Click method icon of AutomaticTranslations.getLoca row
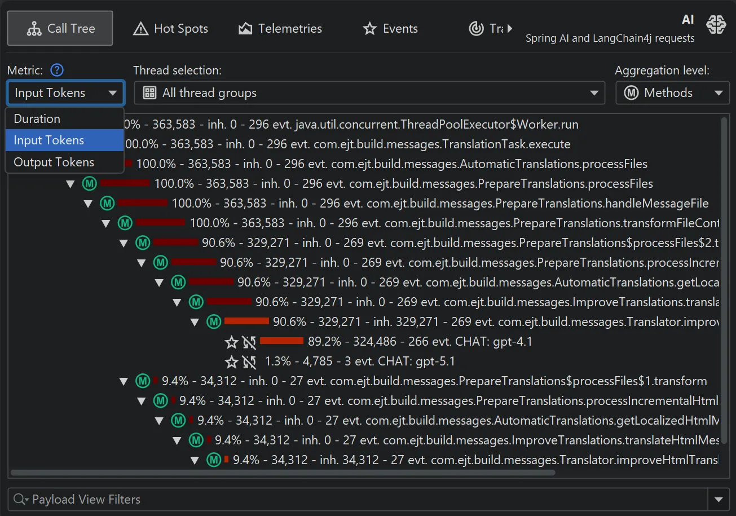Viewport: 736px width, 516px height. [178, 282]
